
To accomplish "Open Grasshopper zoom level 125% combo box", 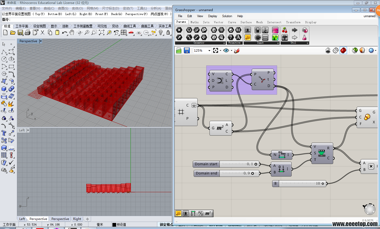I will (x=202, y=50).
